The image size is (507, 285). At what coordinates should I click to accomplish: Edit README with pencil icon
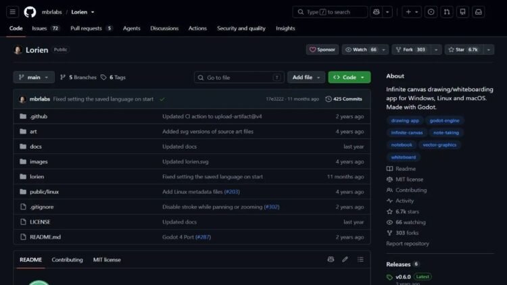(345, 259)
